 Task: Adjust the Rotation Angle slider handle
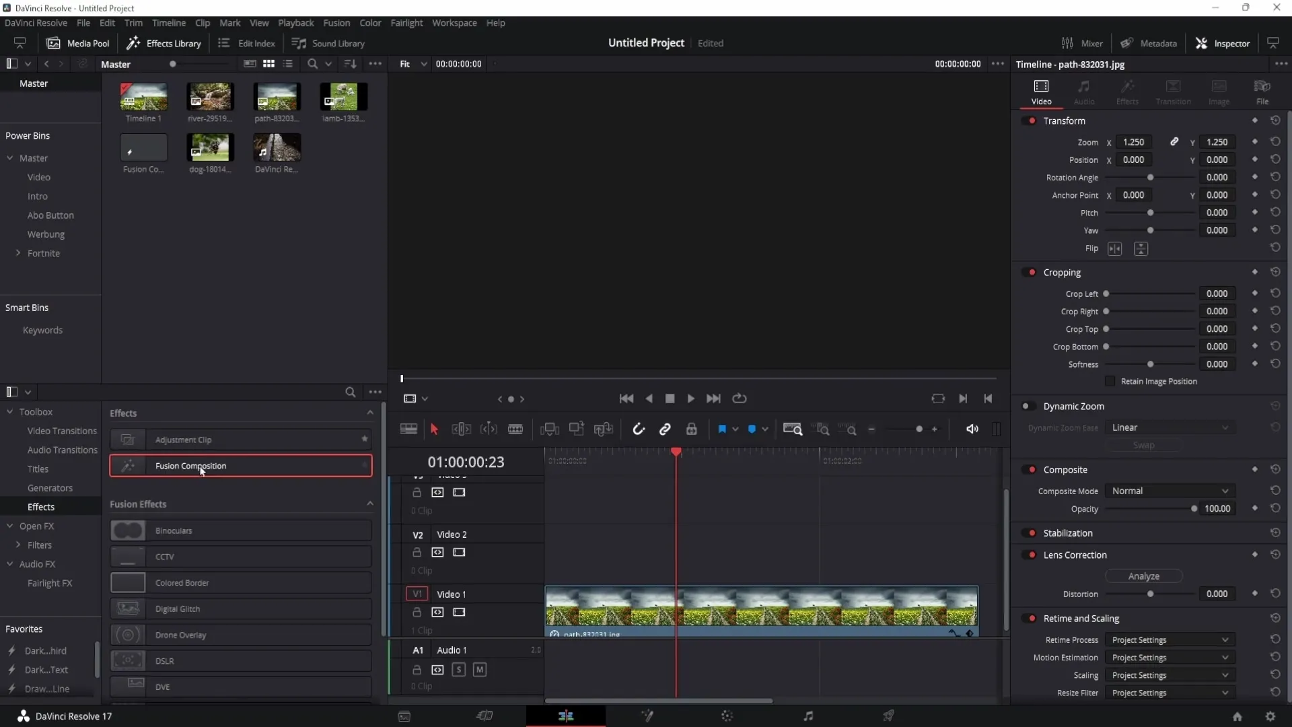coord(1150,178)
